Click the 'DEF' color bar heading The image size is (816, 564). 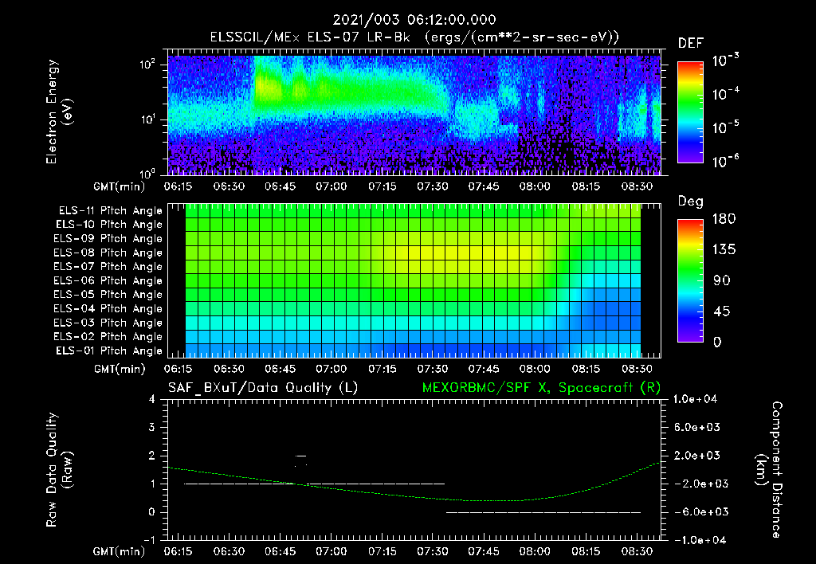coord(691,44)
